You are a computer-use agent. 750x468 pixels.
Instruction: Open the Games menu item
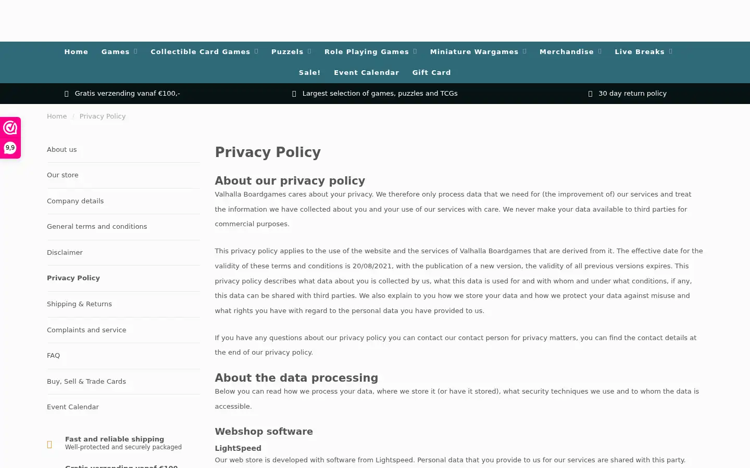click(116, 51)
